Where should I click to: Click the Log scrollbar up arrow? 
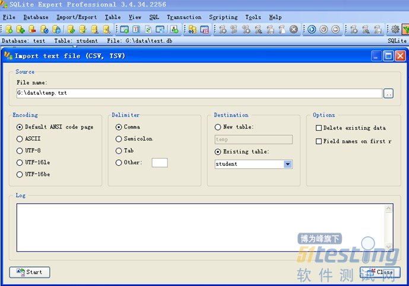[x=388, y=208]
